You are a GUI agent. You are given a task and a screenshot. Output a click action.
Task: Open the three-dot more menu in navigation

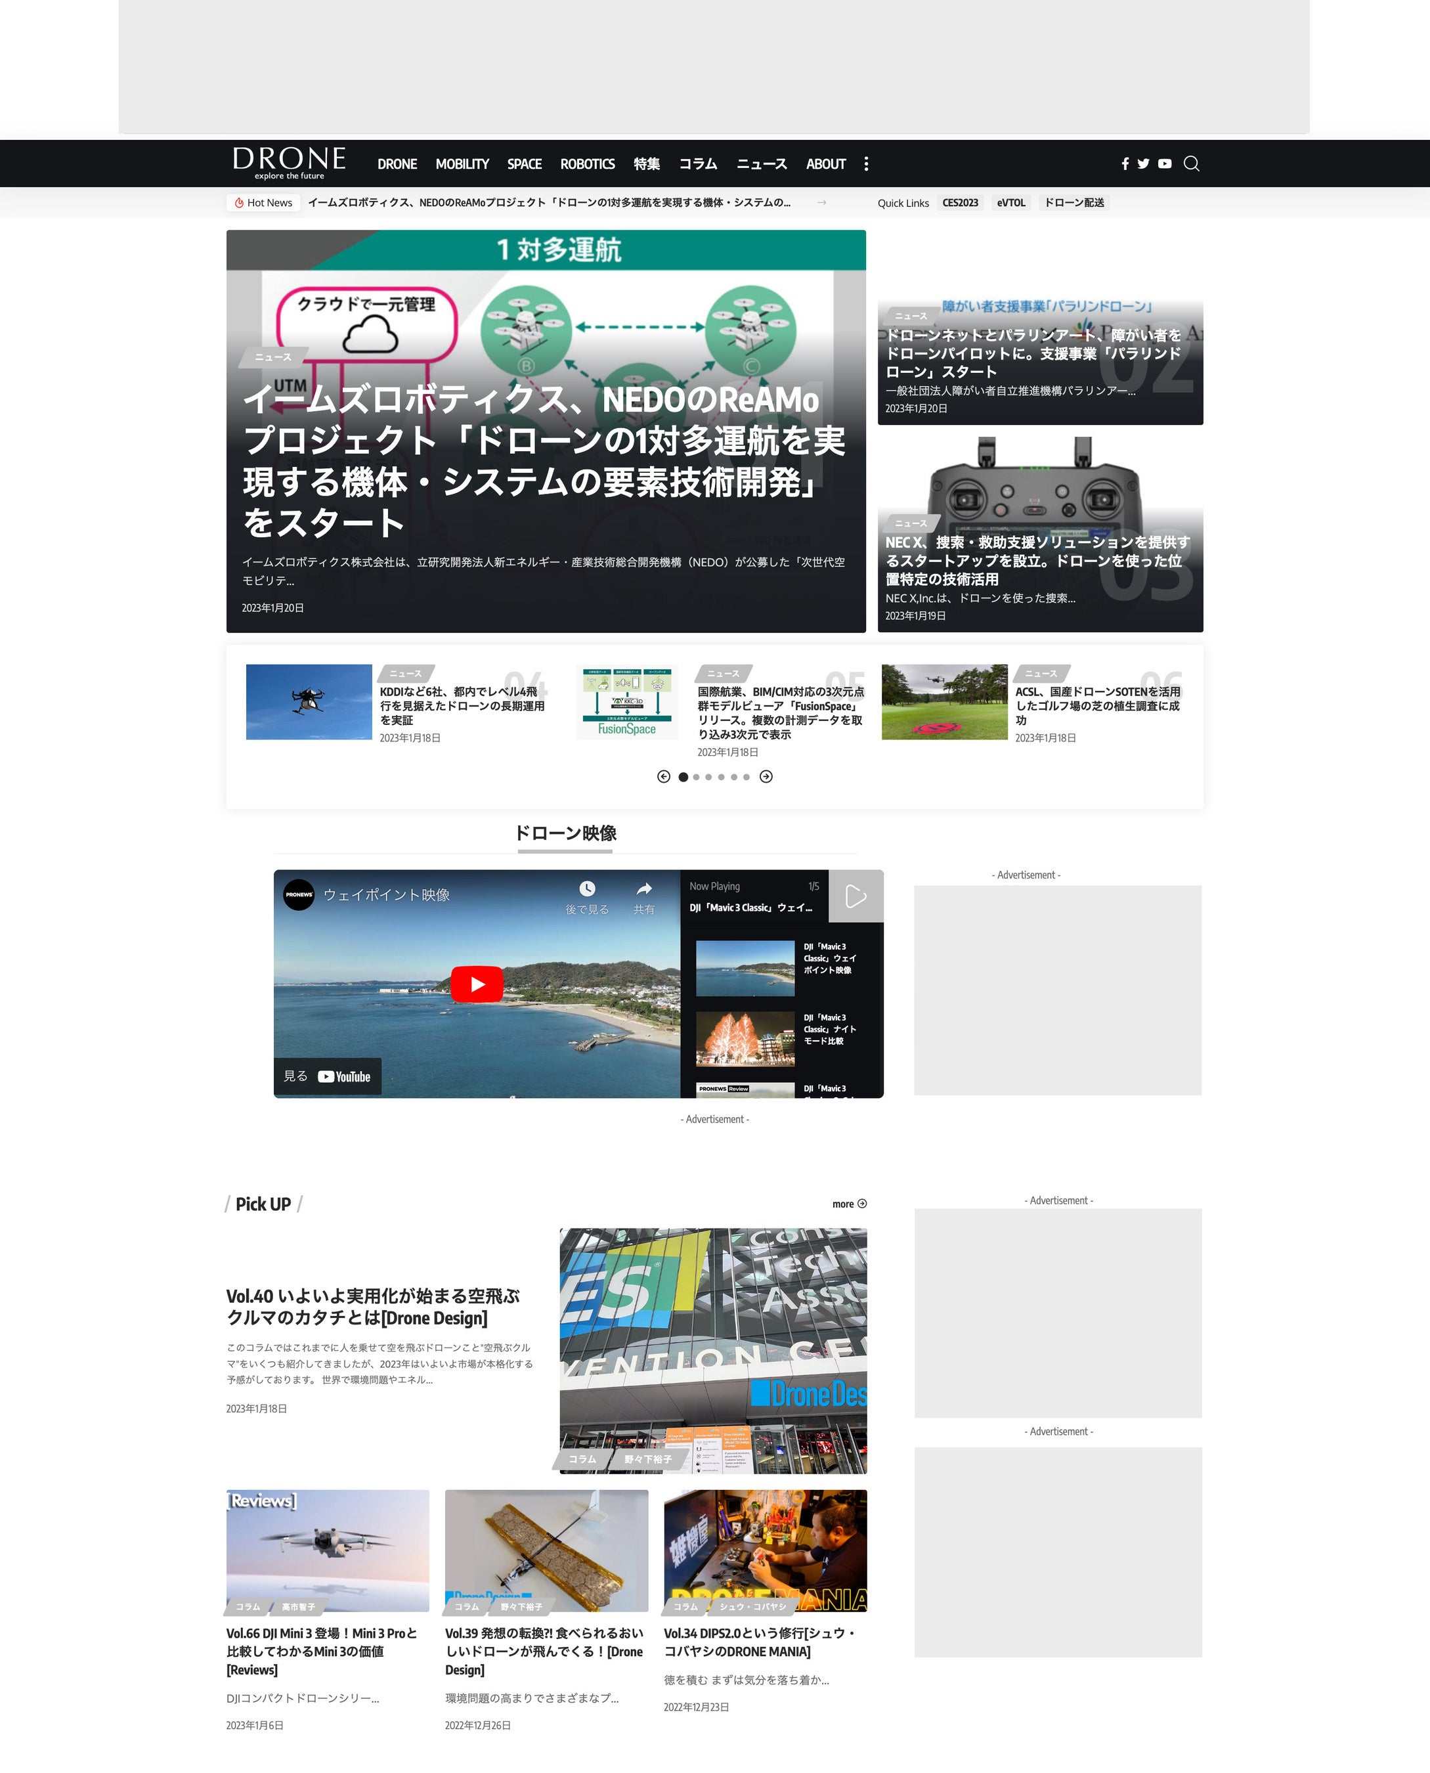click(866, 164)
